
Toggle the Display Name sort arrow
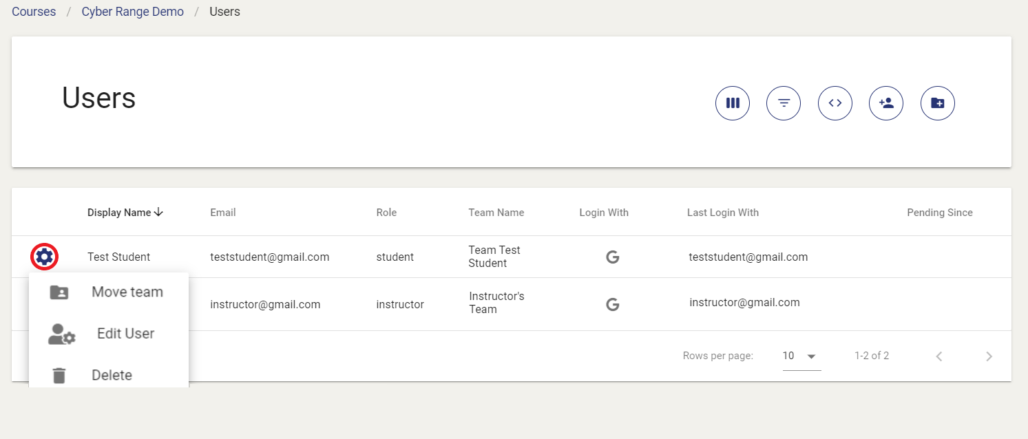tap(159, 213)
